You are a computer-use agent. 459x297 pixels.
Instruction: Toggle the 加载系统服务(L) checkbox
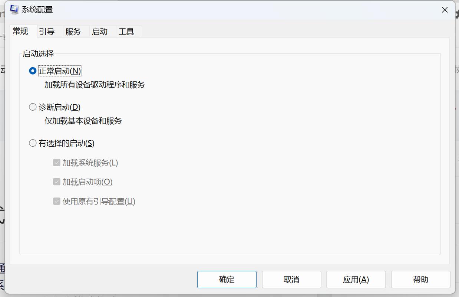(x=57, y=163)
